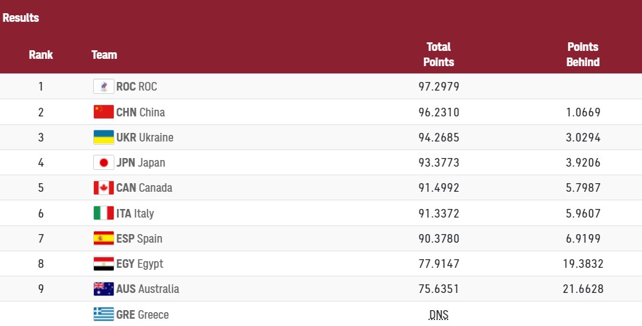Click ROC's total points 97.2979

(x=438, y=87)
